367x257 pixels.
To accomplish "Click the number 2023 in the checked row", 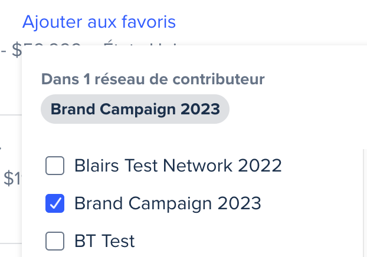I will [239, 204].
